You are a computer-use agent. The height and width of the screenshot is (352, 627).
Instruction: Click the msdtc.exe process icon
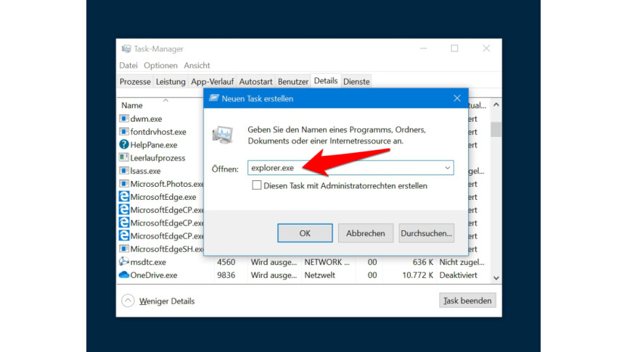[x=124, y=262]
